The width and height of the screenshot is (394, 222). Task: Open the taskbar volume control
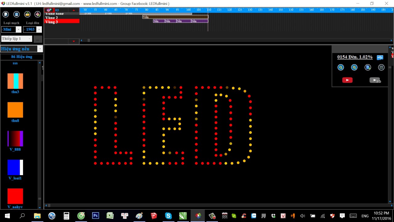(x=303, y=216)
